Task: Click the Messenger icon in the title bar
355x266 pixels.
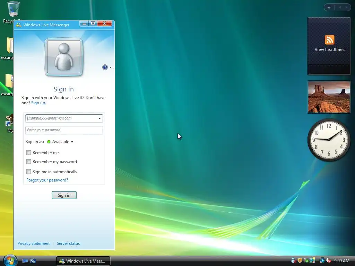Action: pyautogui.click(x=19, y=25)
